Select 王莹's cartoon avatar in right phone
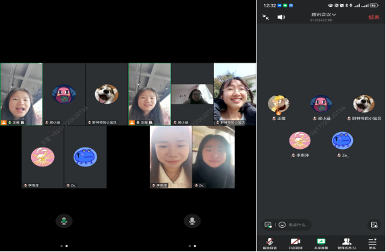 [x=279, y=104]
